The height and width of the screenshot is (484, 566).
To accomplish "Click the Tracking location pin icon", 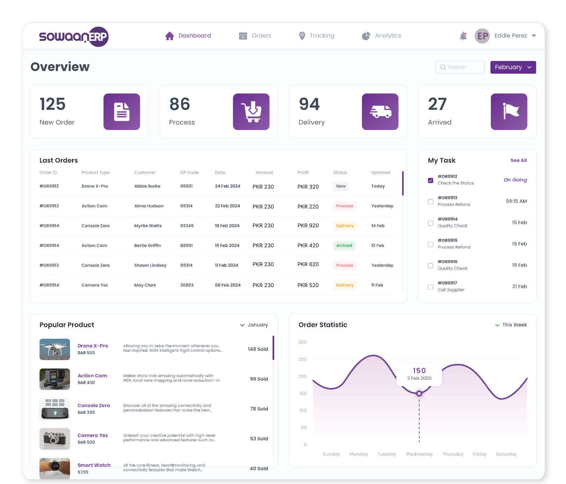I will coord(302,36).
